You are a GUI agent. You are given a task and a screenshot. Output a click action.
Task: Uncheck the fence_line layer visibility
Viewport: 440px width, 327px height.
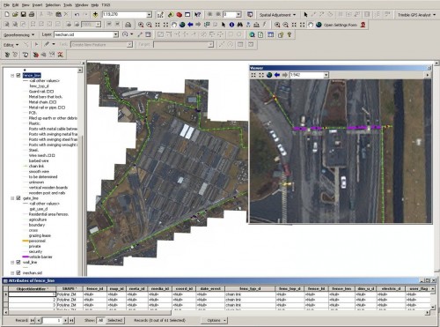pyautogui.click(x=18, y=76)
